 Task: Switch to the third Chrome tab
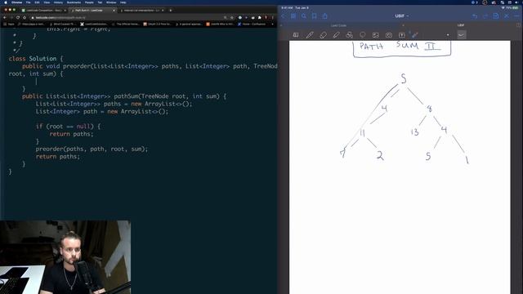coord(141,11)
